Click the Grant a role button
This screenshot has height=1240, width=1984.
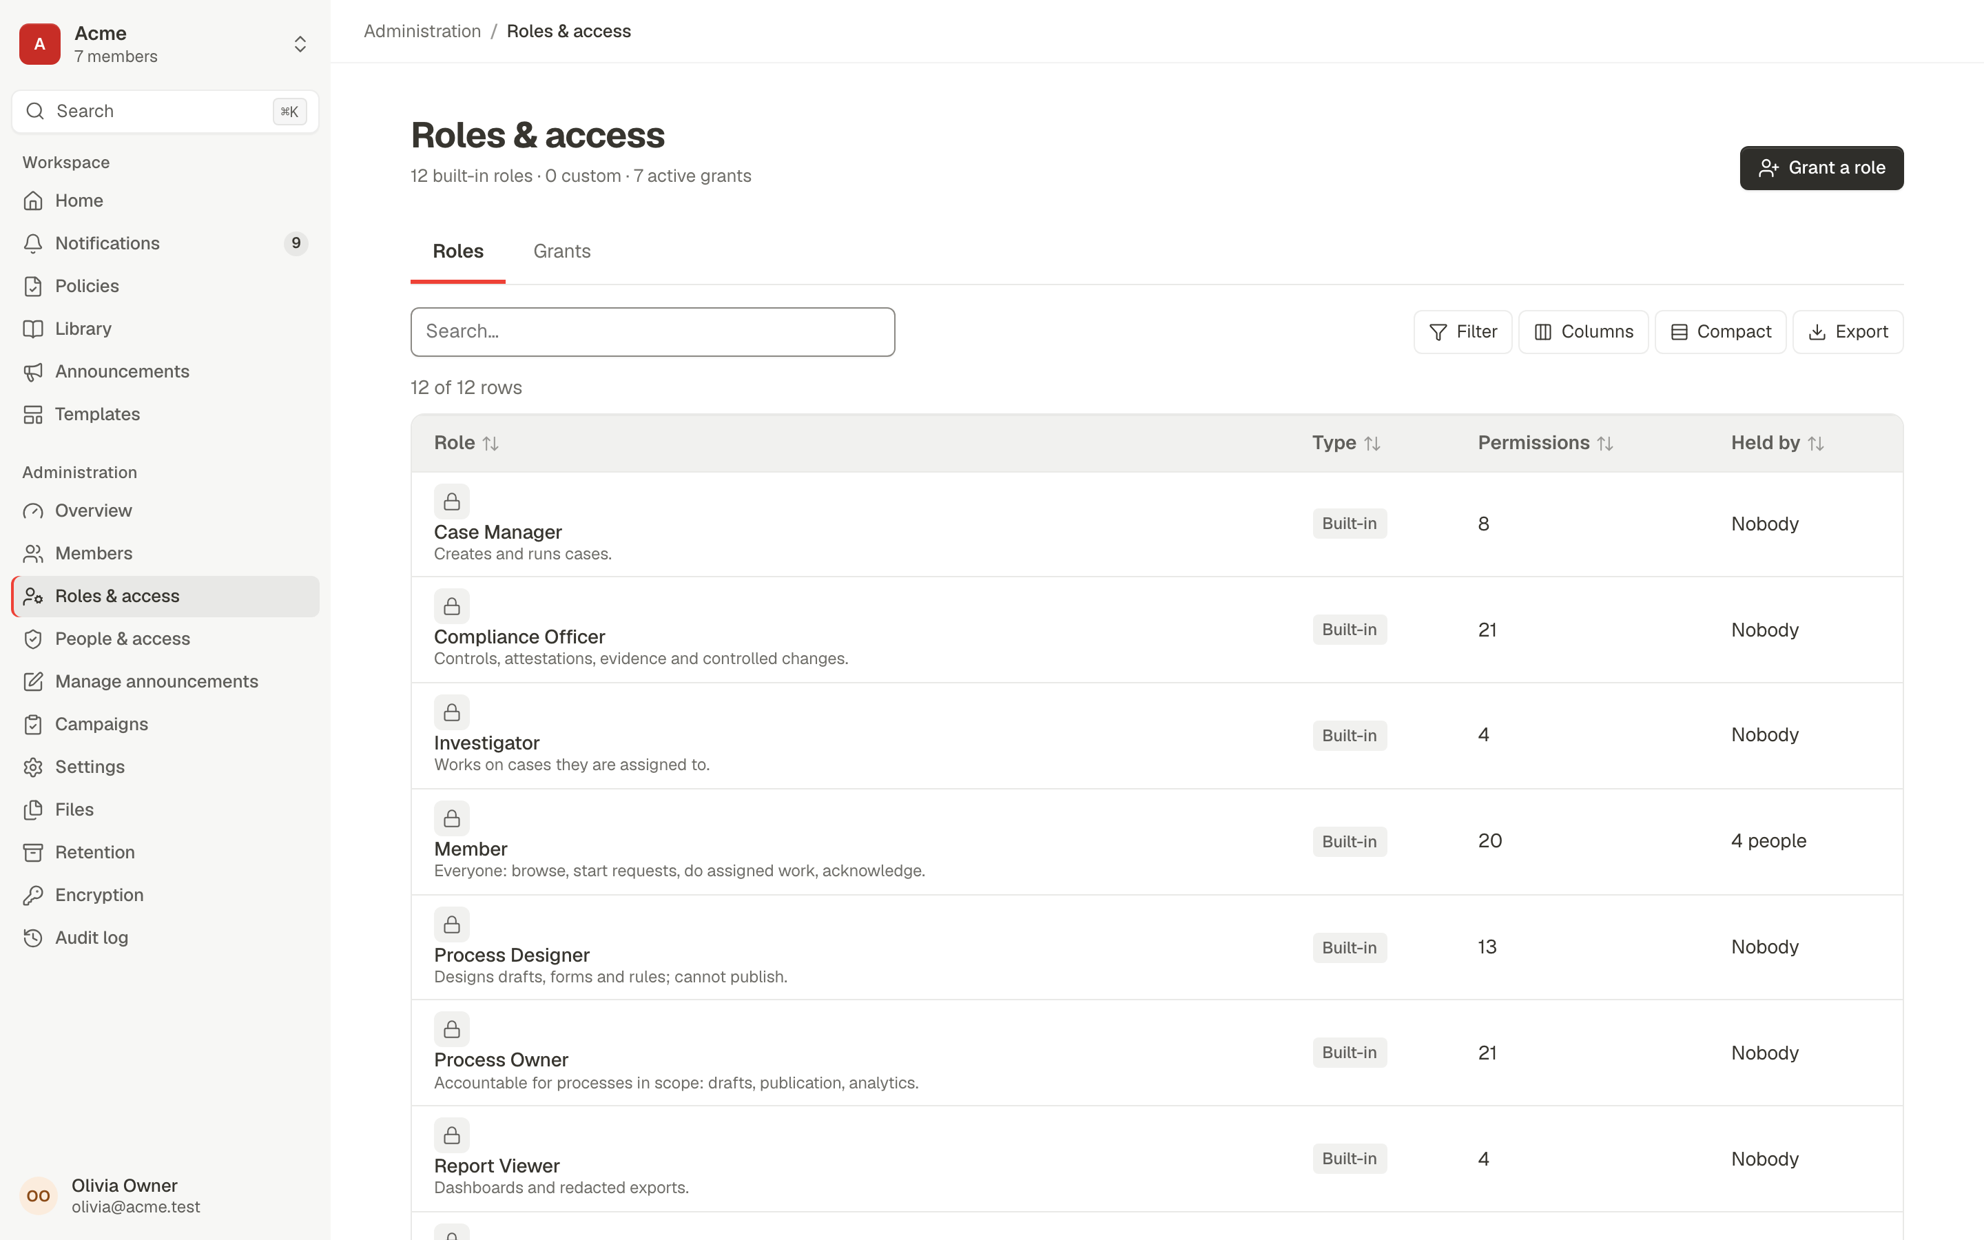(1821, 168)
